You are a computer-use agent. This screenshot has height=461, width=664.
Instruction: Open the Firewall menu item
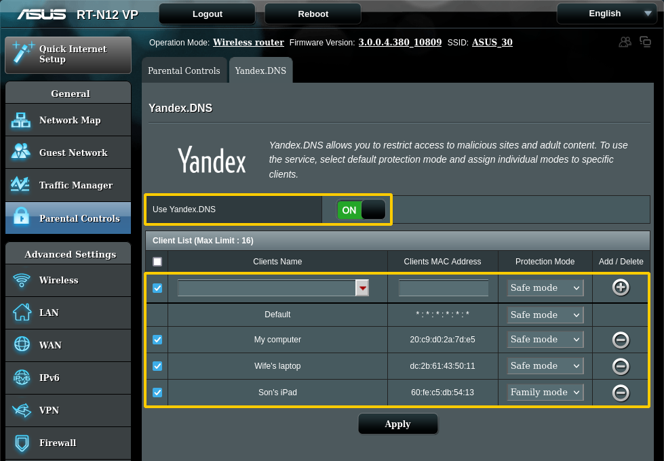58,443
